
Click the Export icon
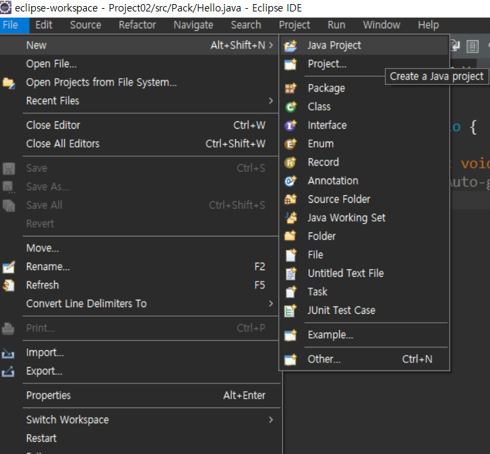click(x=8, y=371)
